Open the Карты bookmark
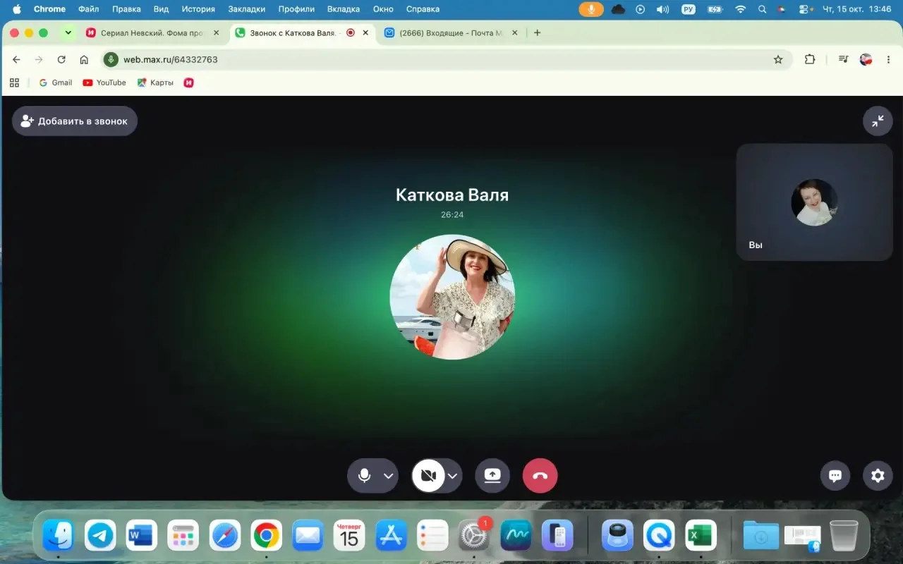Image resolution: width=903 pixels, height=564 pixels. pyautogui.click(x=155, y=82)
